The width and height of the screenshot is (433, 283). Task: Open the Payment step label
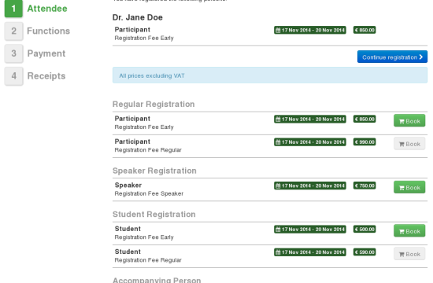click(x=46, y=53)
